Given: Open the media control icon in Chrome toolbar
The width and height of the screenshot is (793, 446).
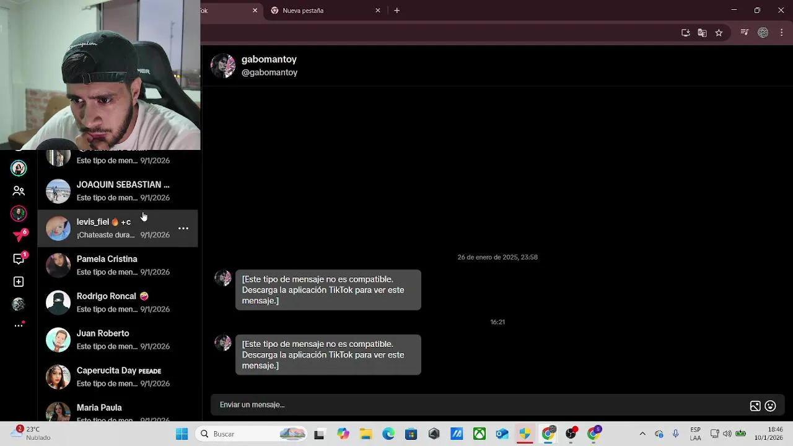Looking at the screenshot, I should click(x=745, y=33).
